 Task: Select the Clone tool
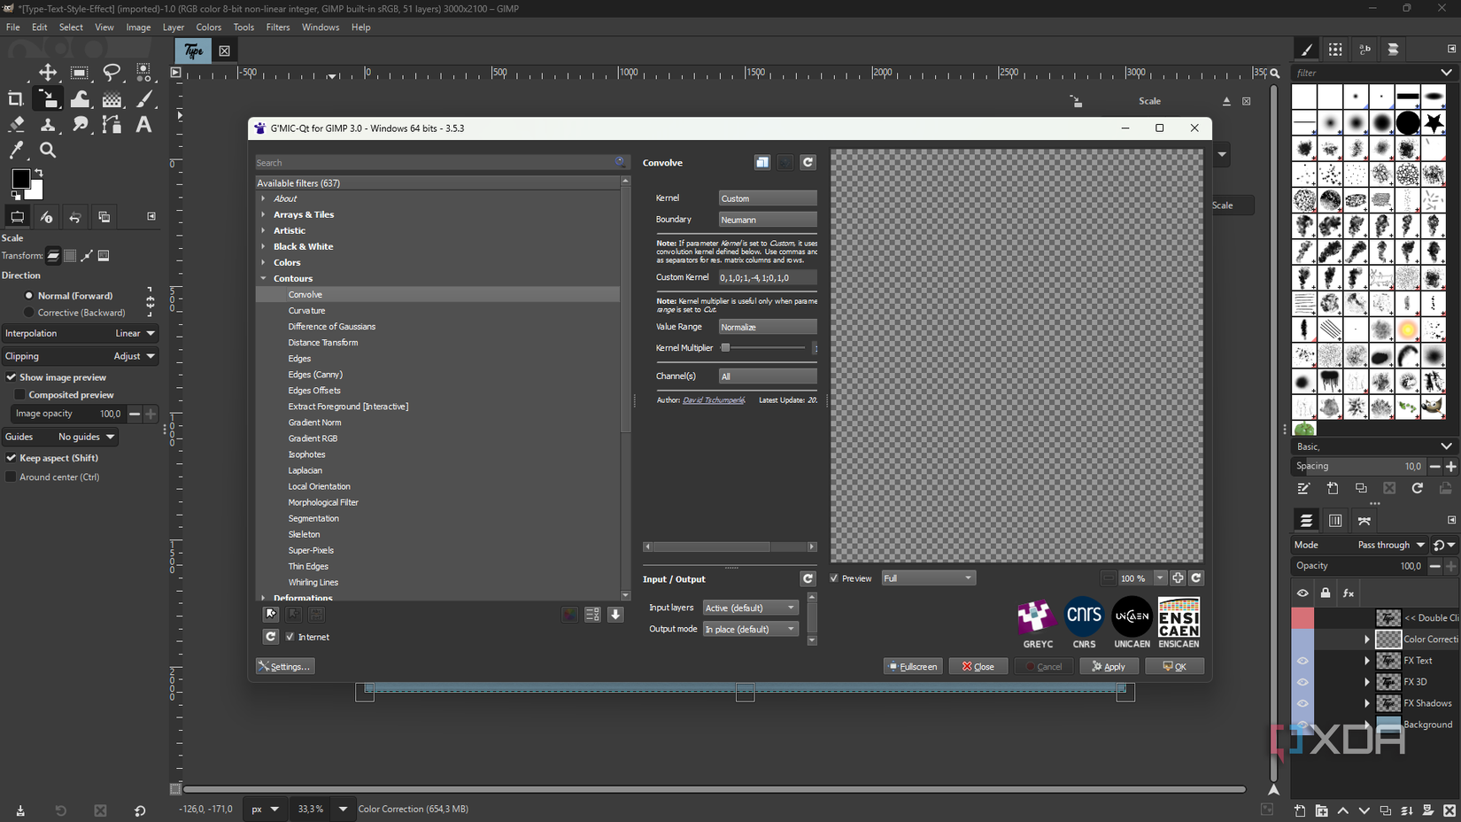(x=48, y=124)
